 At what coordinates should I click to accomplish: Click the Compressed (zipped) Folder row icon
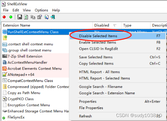pos(5,87)
